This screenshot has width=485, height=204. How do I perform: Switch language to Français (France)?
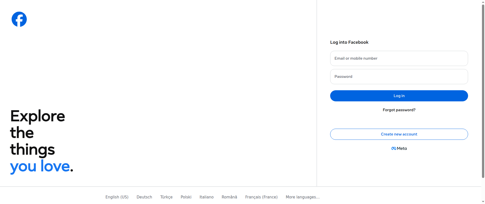[x=261, y=197]
